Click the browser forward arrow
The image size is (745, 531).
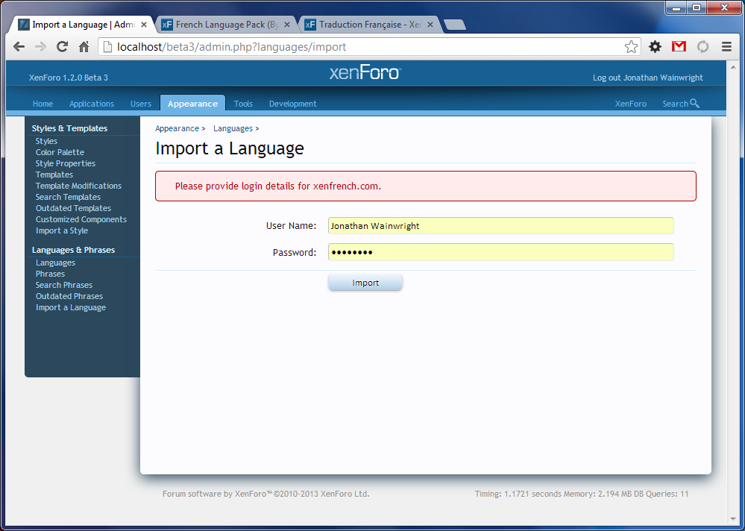pos(41,46)
